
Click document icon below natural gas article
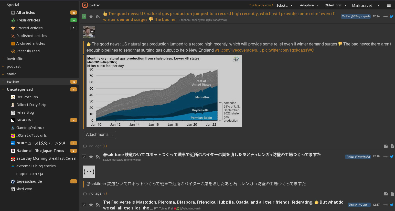pos(392,146)
